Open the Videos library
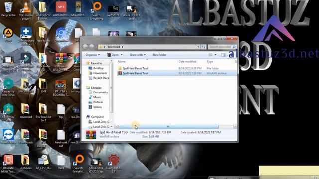Screen dimensions: 319x179 pyautogui.click(x=97, y=107)
